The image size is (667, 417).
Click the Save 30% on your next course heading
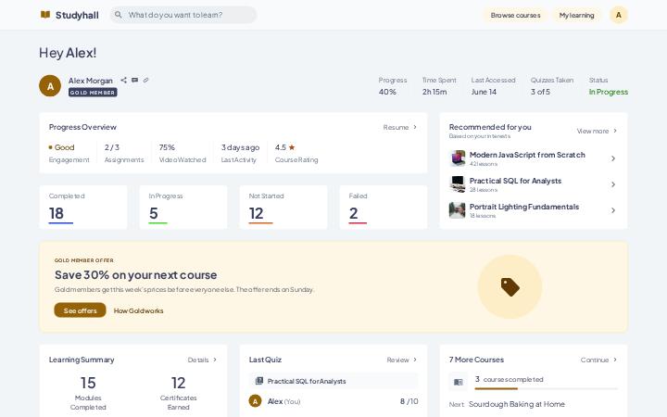pos(135,275)
